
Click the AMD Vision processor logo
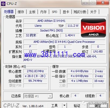click(93, 28)
